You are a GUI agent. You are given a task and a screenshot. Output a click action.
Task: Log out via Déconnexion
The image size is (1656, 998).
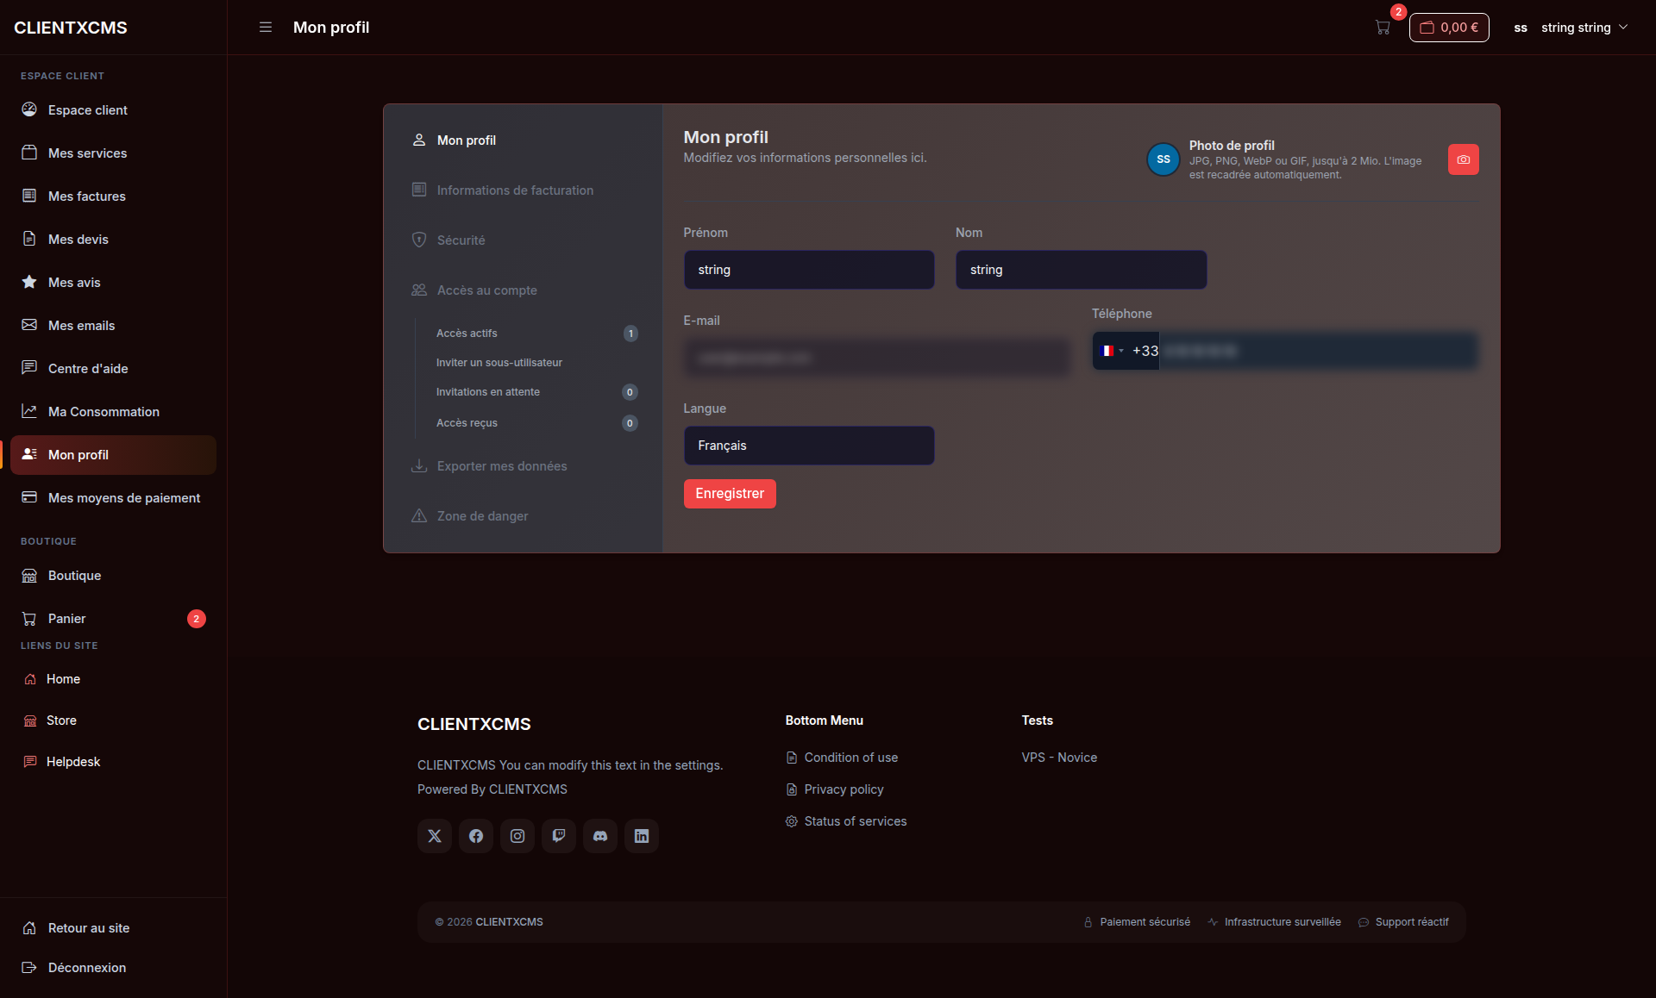click(113, 968)
